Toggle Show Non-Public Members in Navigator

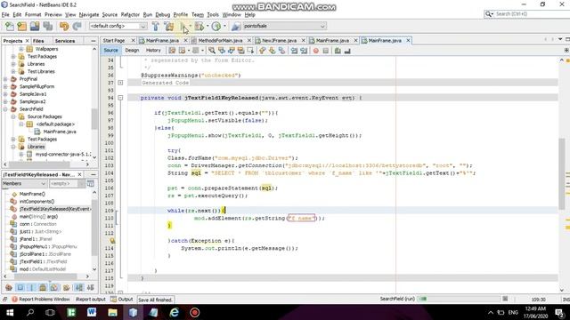43,288
